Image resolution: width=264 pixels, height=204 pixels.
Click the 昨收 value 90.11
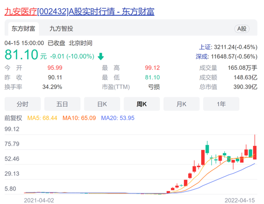55,77
